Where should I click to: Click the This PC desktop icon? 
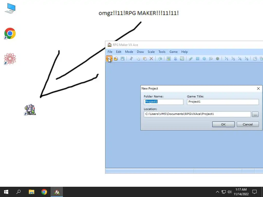(10, 8)
